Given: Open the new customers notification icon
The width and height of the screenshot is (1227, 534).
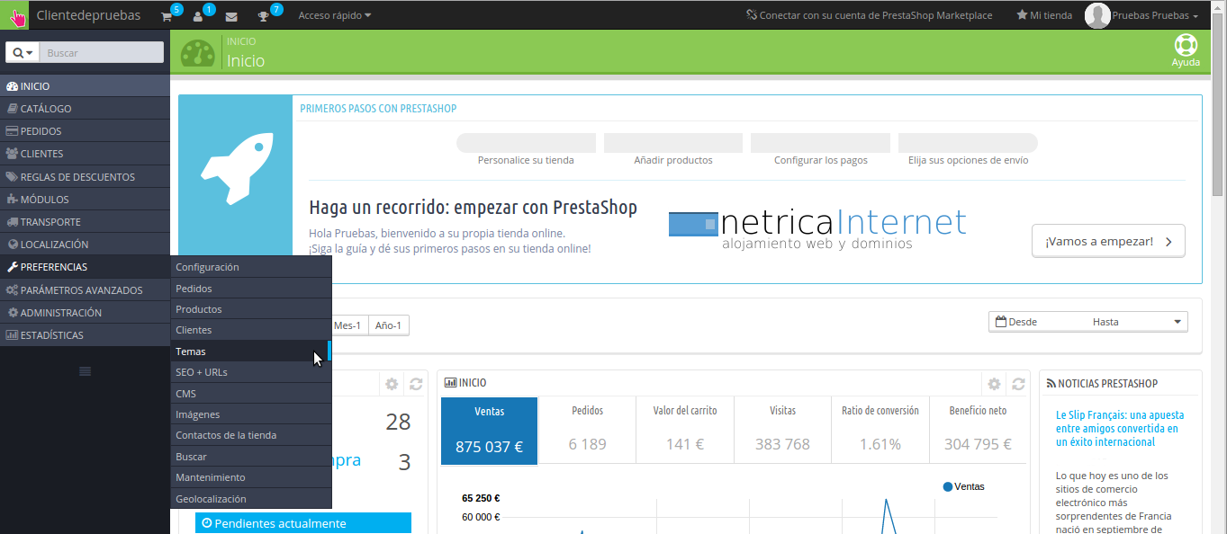Looking at the screenshot, I should coord(198,16).
